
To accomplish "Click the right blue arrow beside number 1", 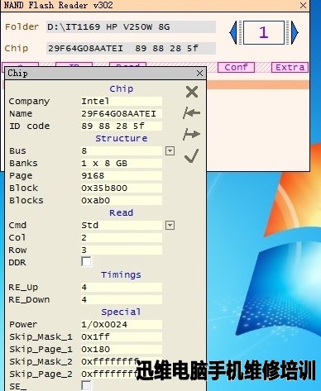I will coord(295,32).
